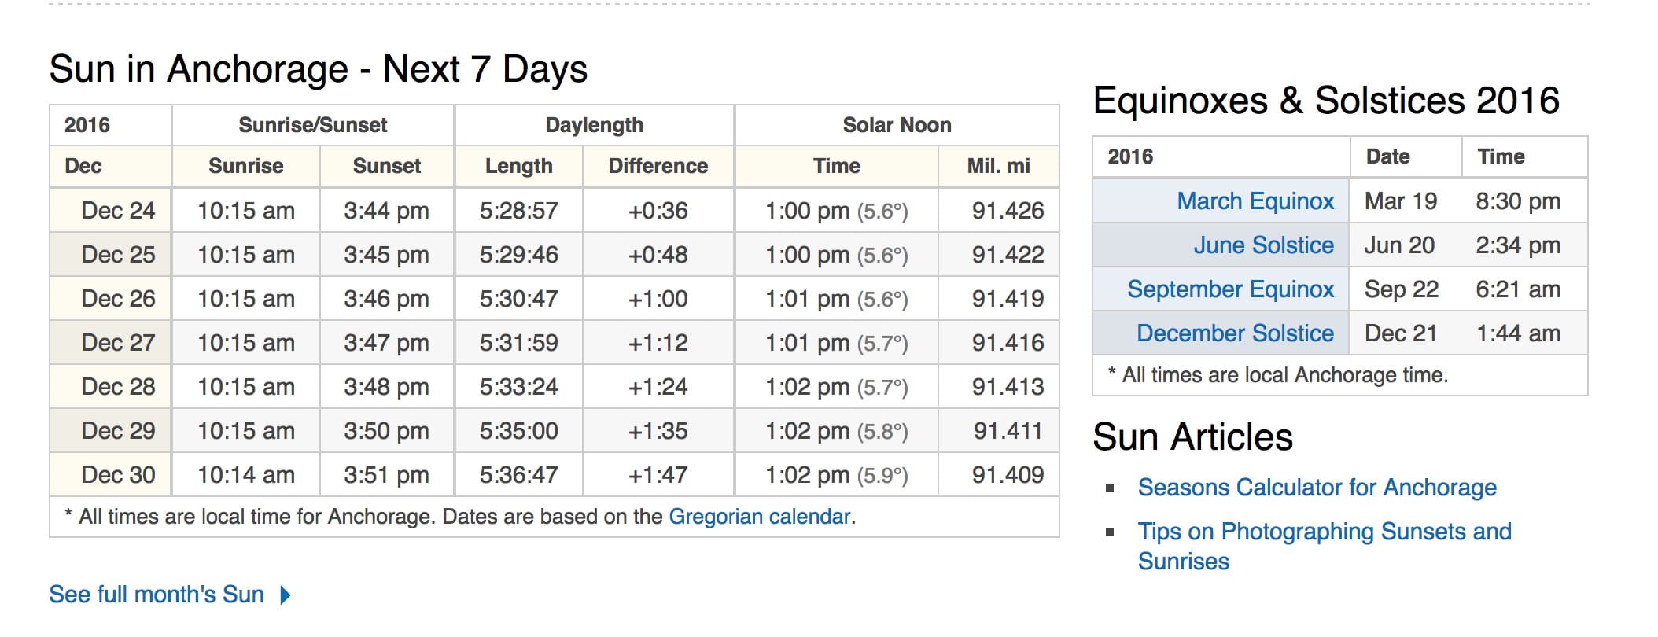Click the Mil. mi column header

point(998,166)
